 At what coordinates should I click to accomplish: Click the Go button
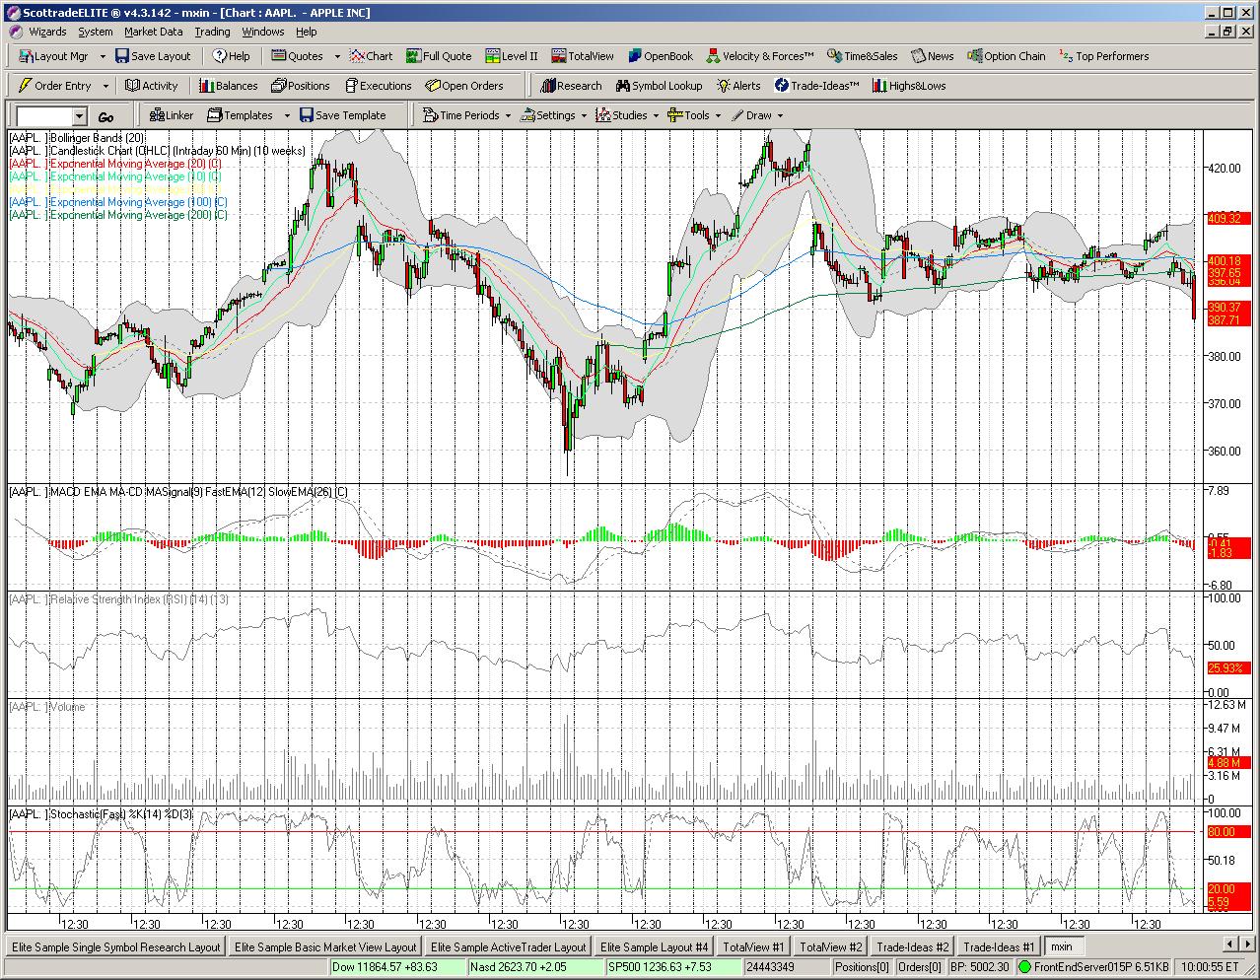pyautogui.click(x=105, y=116)
